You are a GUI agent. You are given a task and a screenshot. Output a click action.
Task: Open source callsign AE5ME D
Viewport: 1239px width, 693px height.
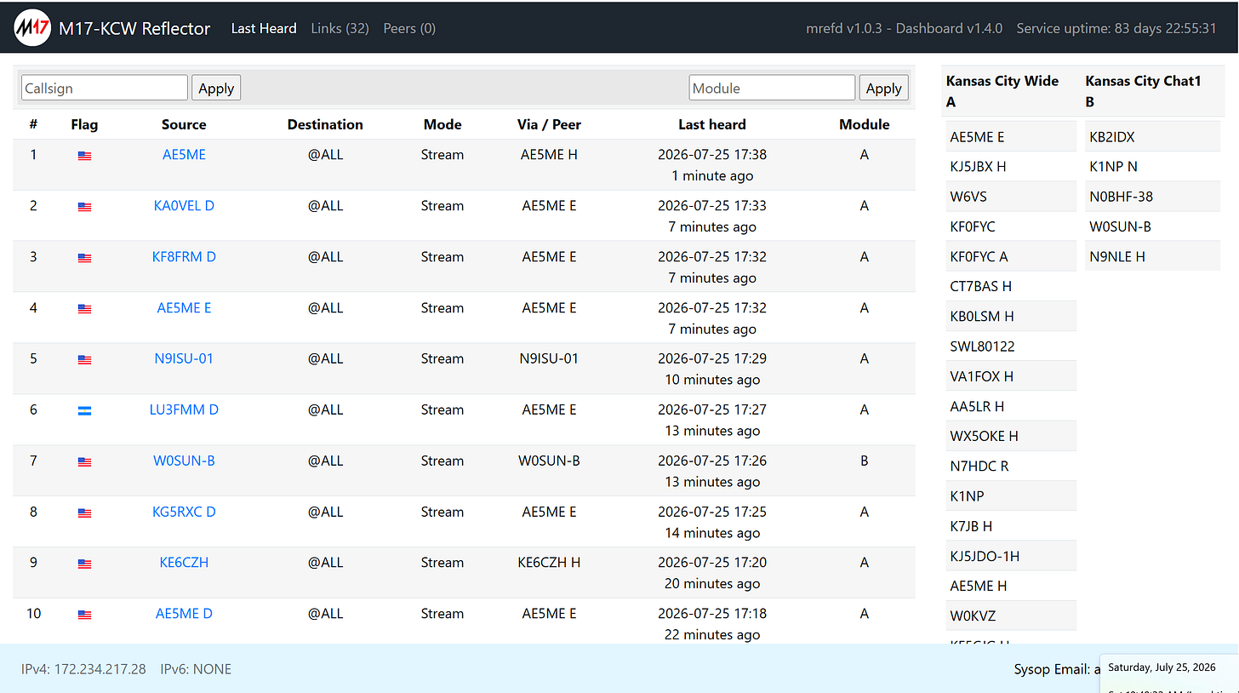pyautogui.click(x=184, y=613)
